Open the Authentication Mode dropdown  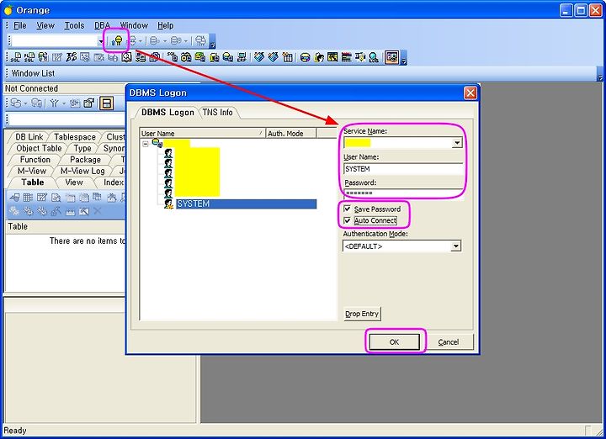[456, 246]
